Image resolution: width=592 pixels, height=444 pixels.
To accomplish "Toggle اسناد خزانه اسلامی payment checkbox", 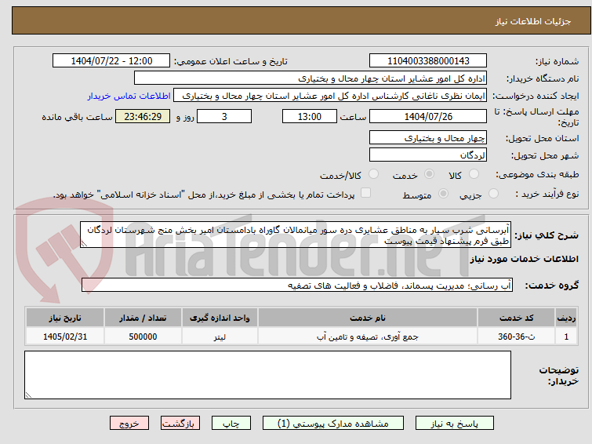I will tap(365, 193).
